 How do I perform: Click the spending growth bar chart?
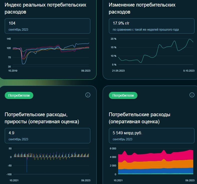51,161
